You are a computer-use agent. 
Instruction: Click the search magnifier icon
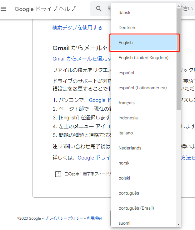pos(99,9)
